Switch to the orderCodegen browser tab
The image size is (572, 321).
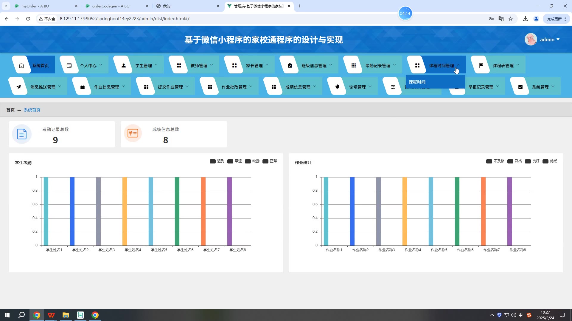111,6
